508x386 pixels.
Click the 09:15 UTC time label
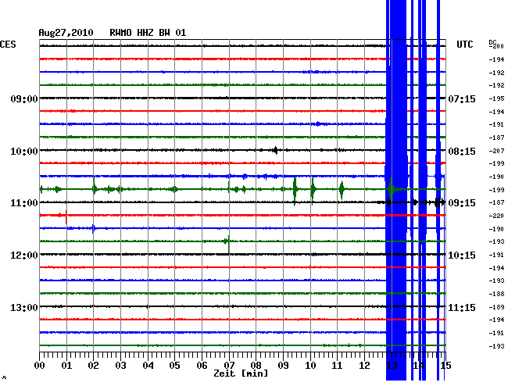[462, 203]
